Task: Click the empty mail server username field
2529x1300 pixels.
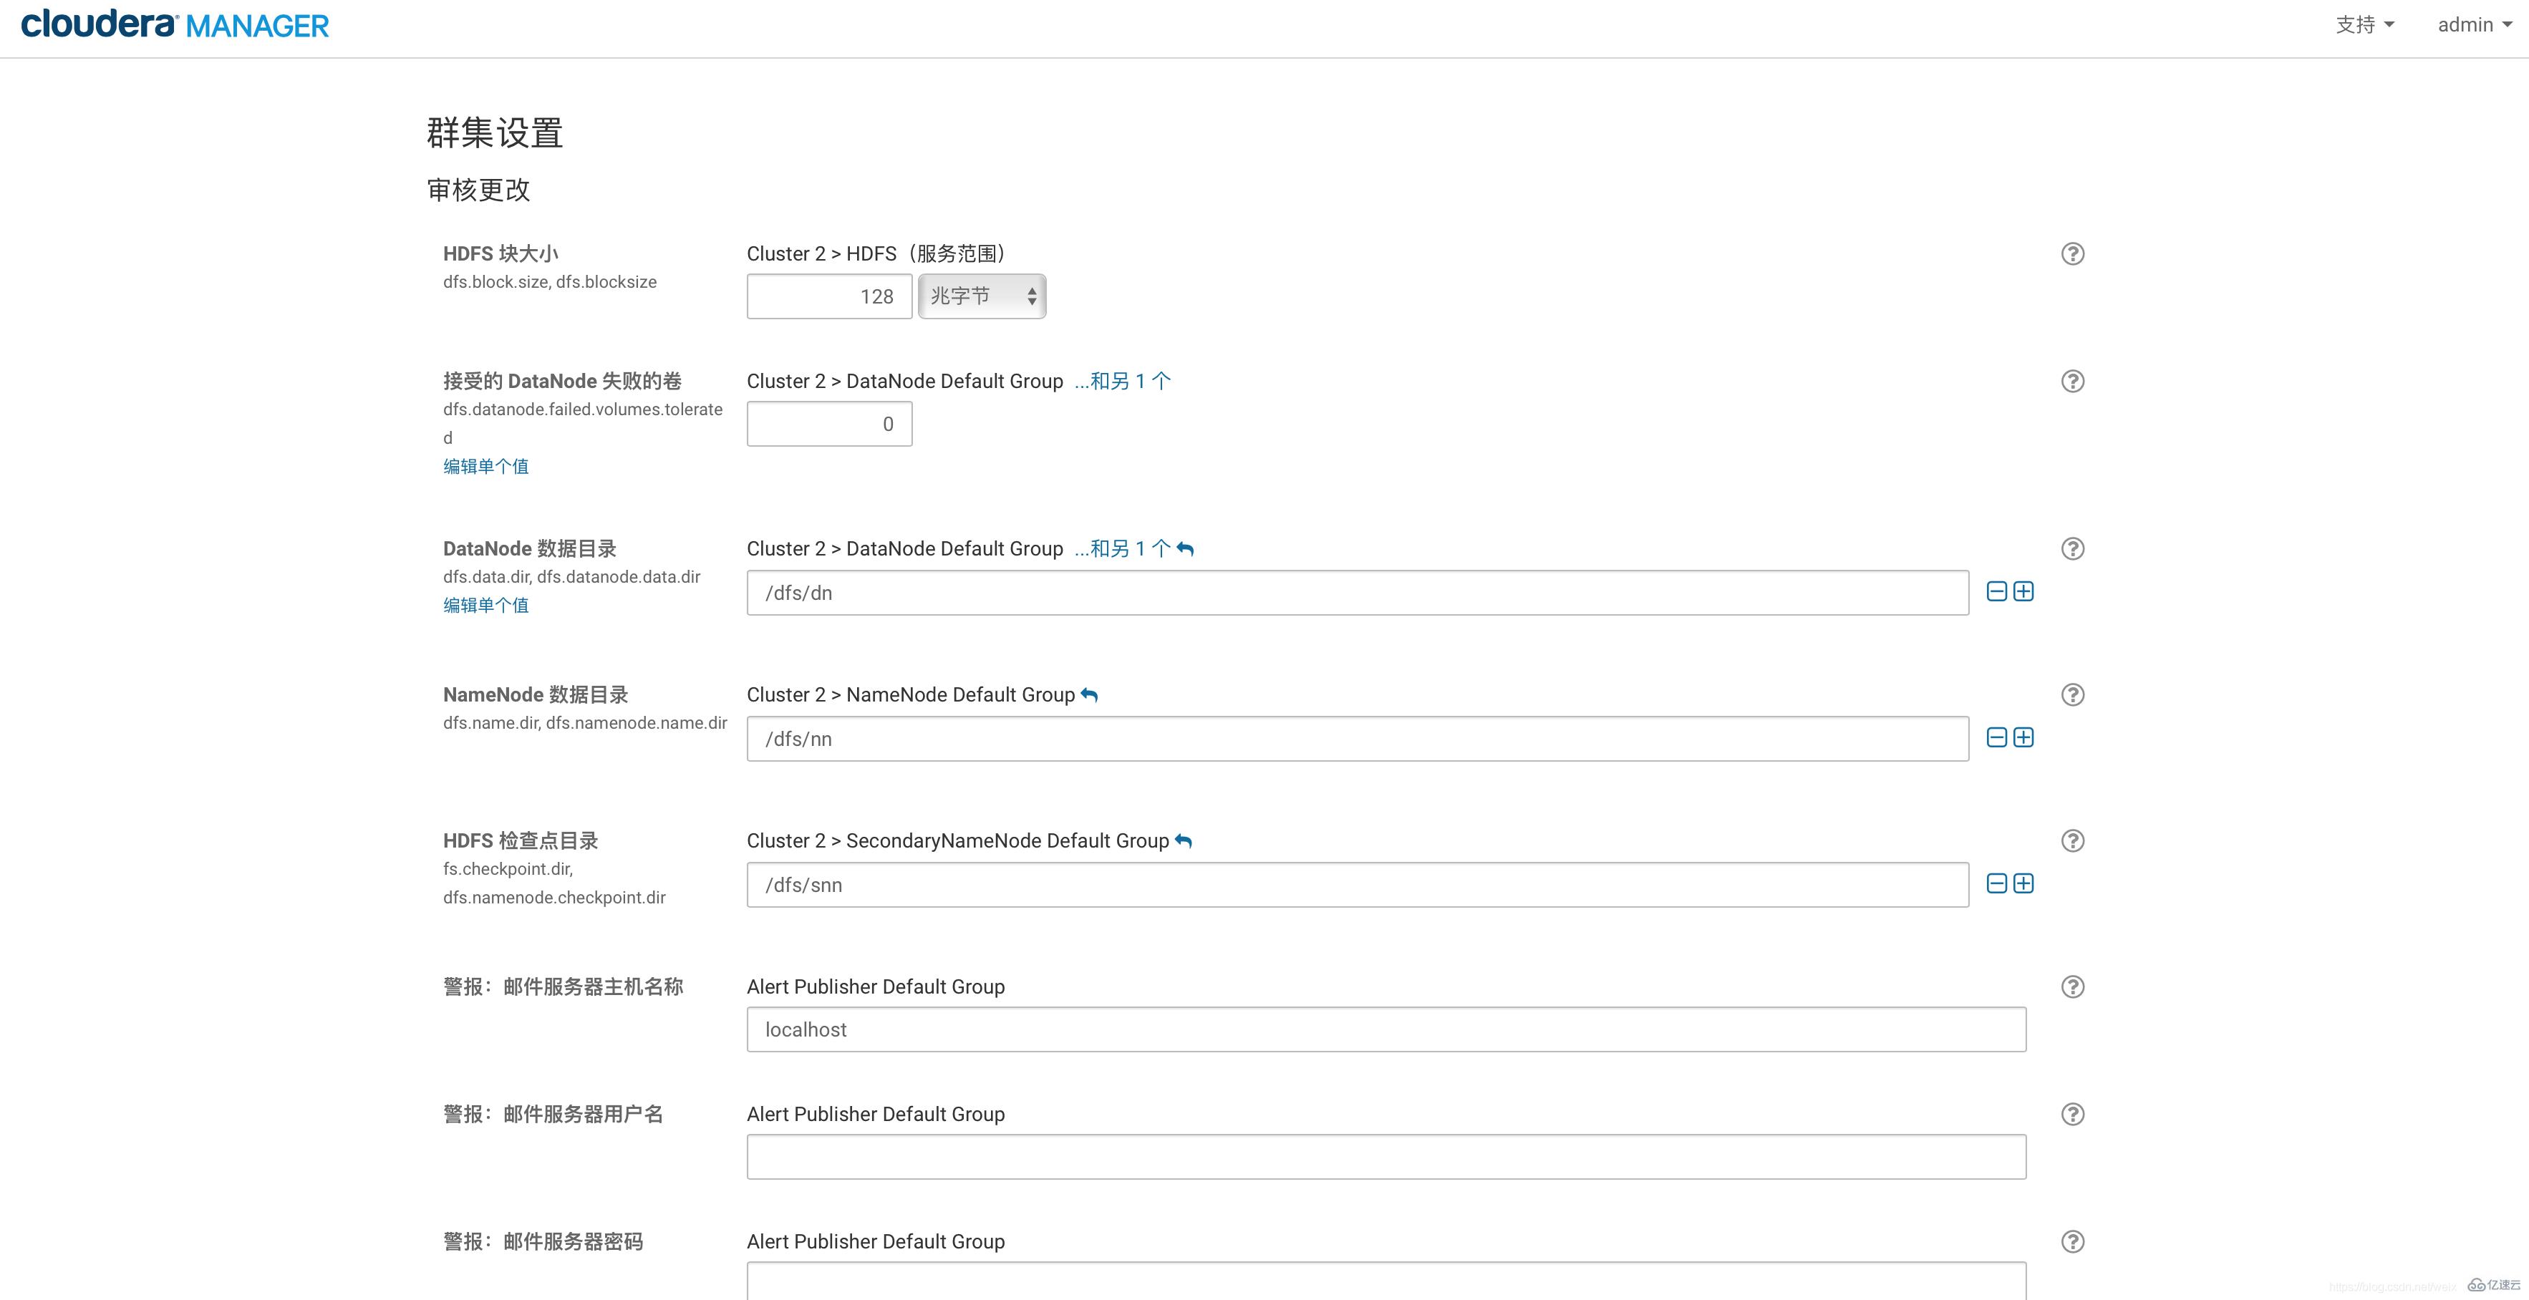Action: coord(1386,1158)
